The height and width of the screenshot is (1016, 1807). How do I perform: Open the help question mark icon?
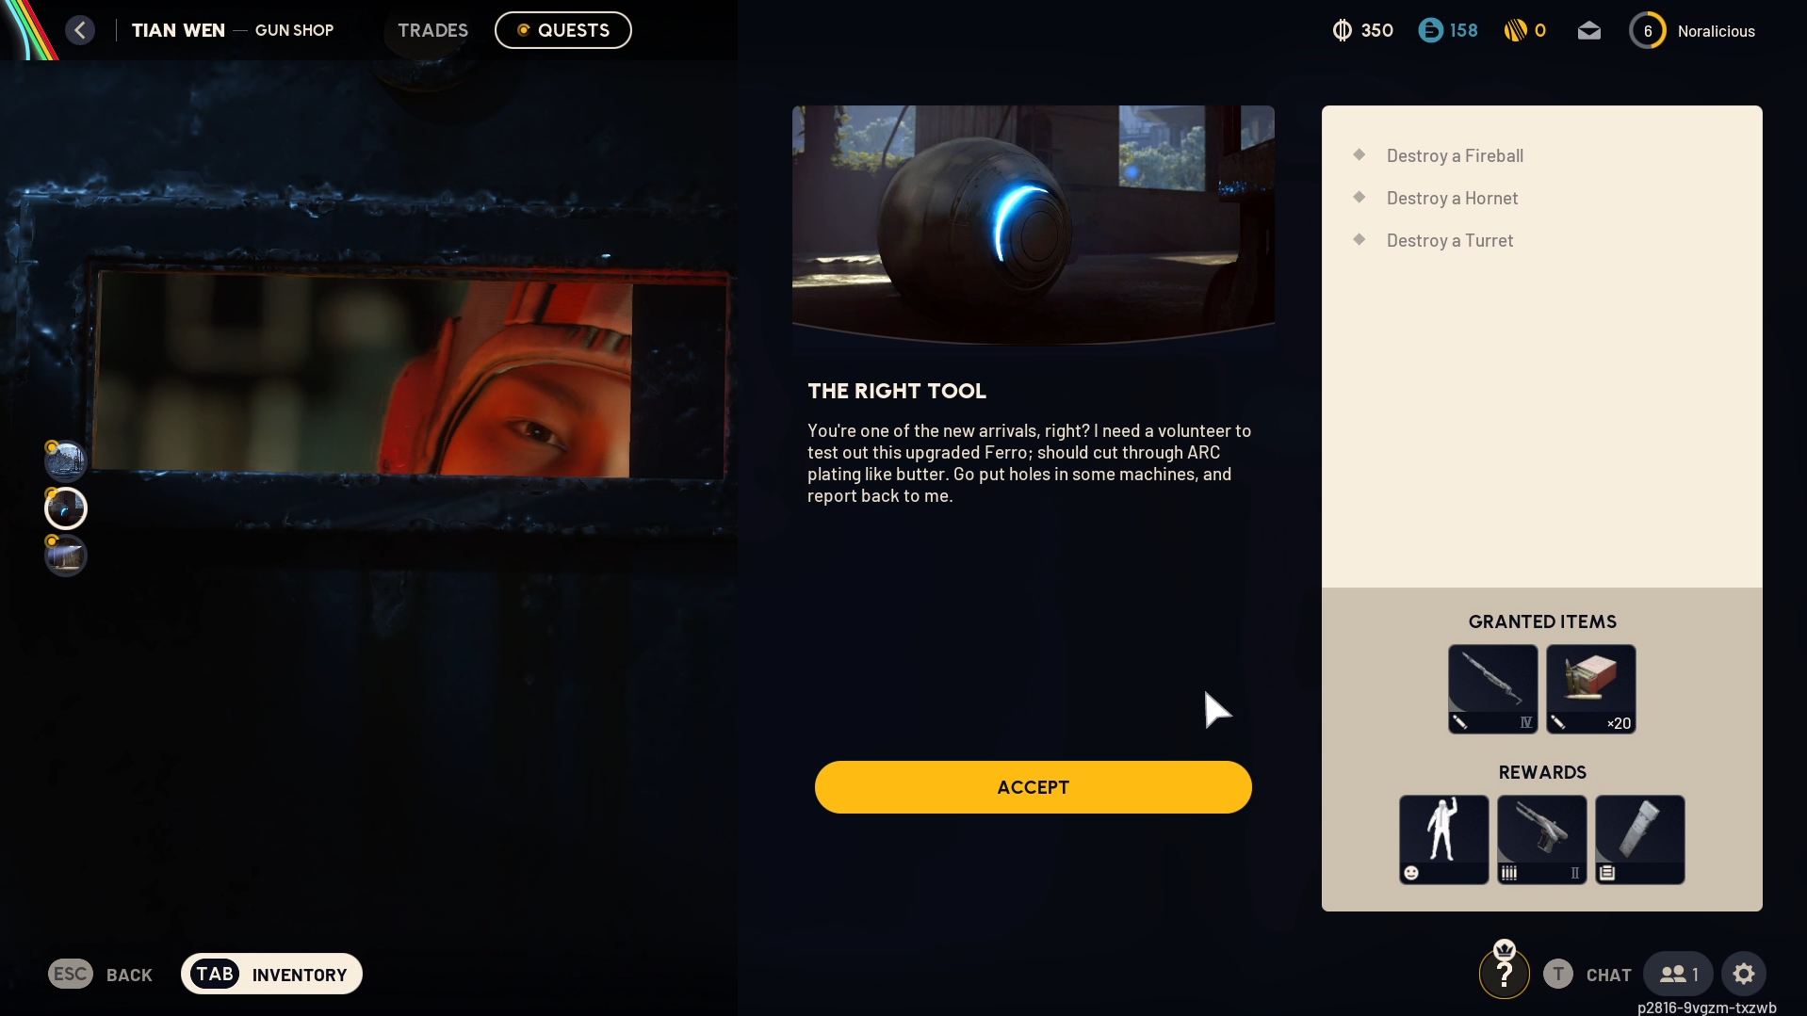(1504, 974)
